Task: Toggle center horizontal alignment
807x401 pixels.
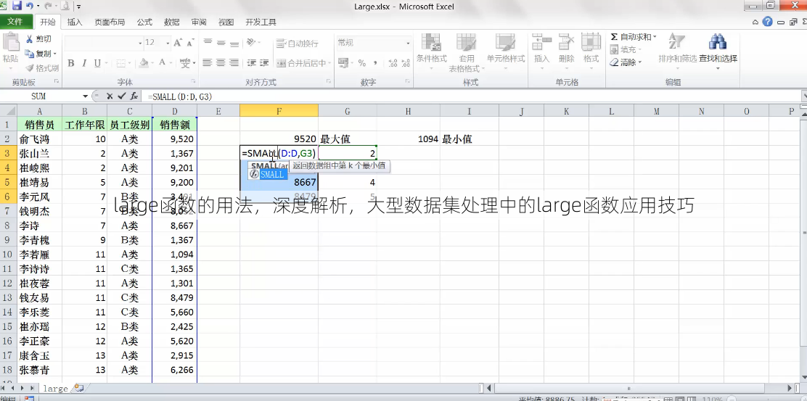Action: click(x=221, y=63)
